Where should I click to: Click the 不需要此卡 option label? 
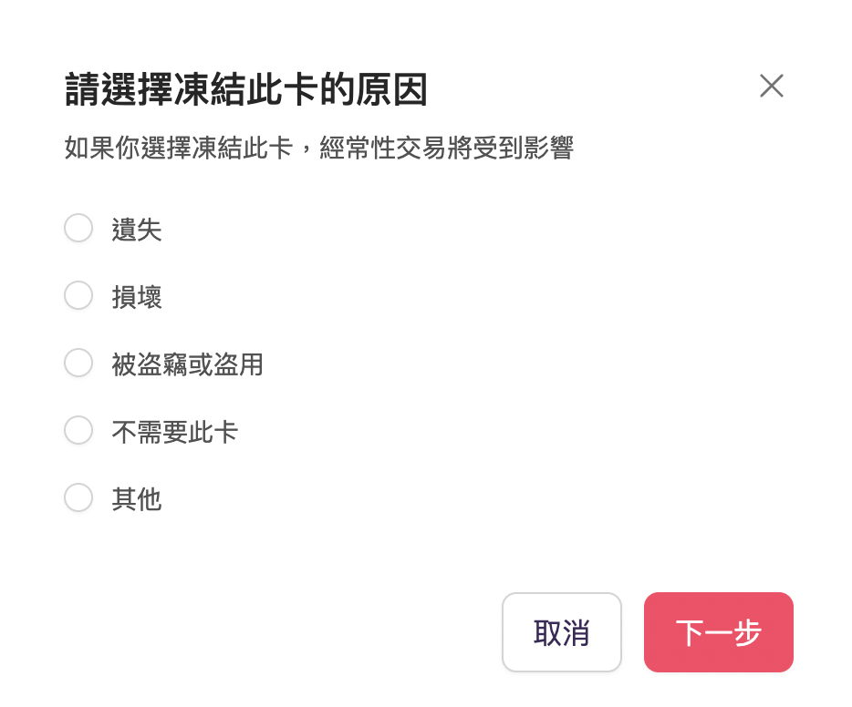click(174, 432)
